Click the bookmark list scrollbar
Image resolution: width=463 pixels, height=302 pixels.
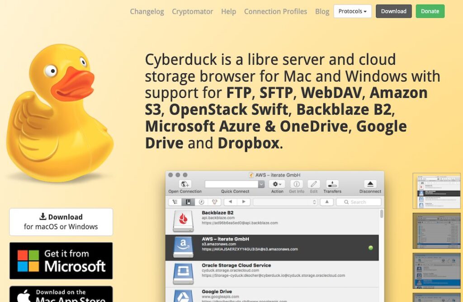pos(382,214)
